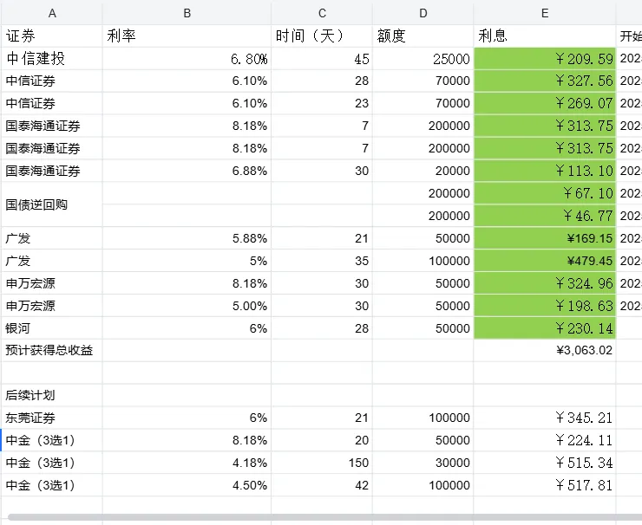
Task: Select the 4.50% rate cell
Action: 187,485
